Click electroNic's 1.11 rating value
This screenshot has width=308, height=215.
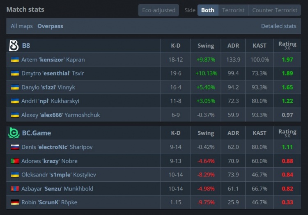[x=287, y=147]
